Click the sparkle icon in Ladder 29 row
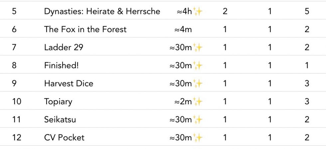Image resolution: width=326 pixels, height=149 pixels. (198, 47)
